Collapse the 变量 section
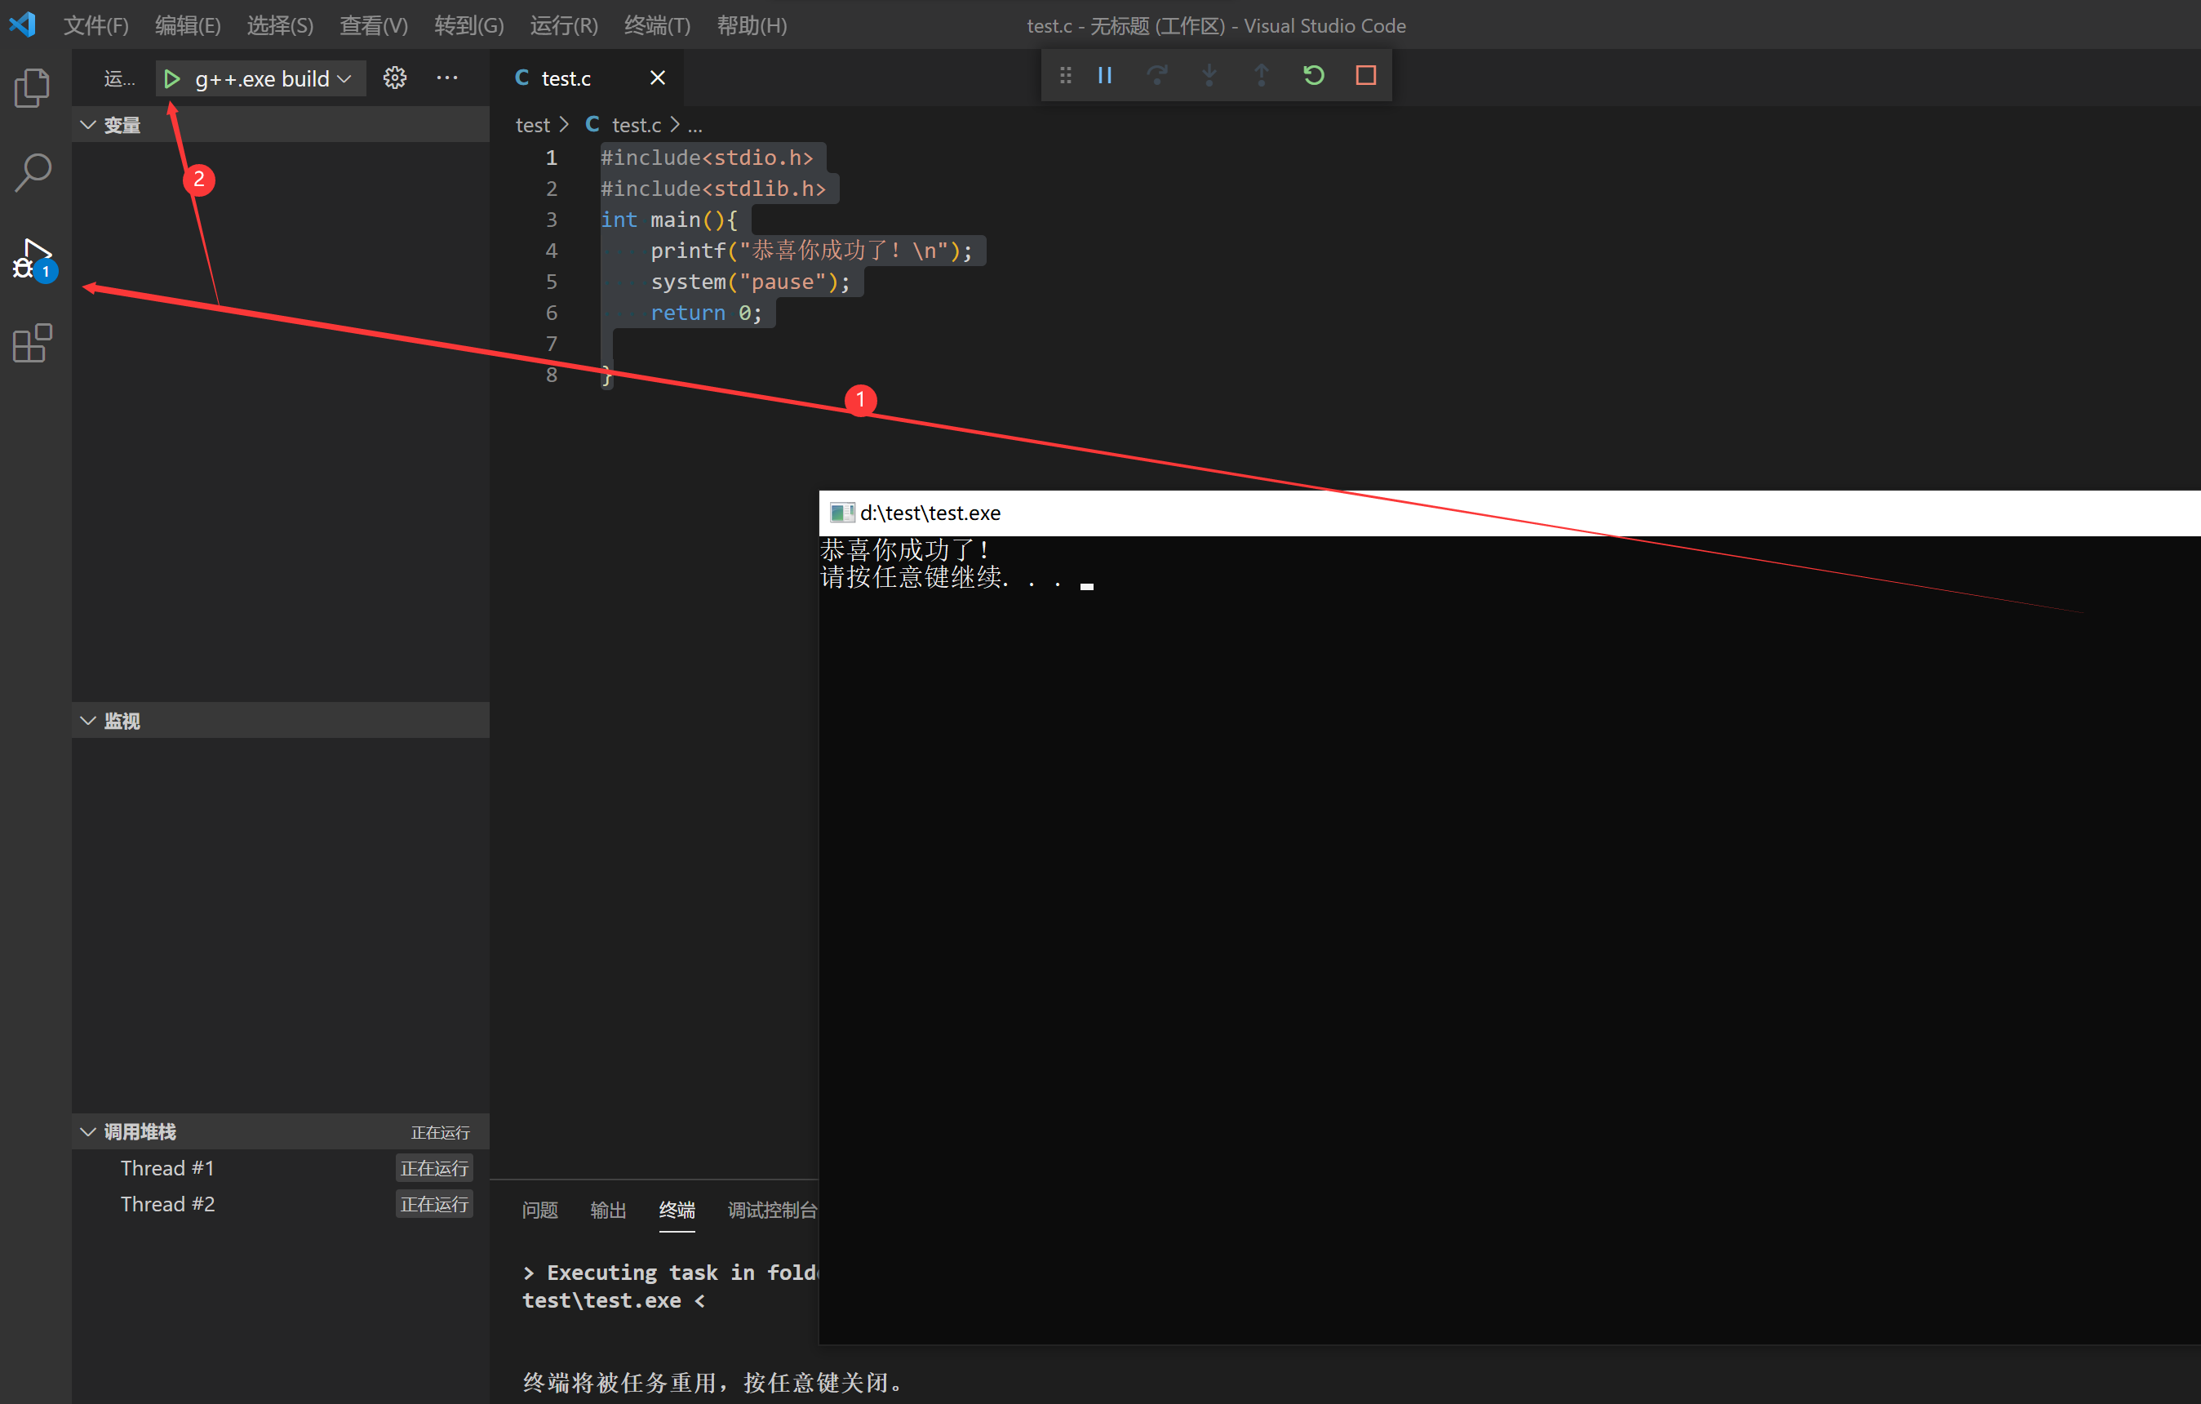The width and height of the screenshot is (2201, 1404). click(x=89, y=125)
